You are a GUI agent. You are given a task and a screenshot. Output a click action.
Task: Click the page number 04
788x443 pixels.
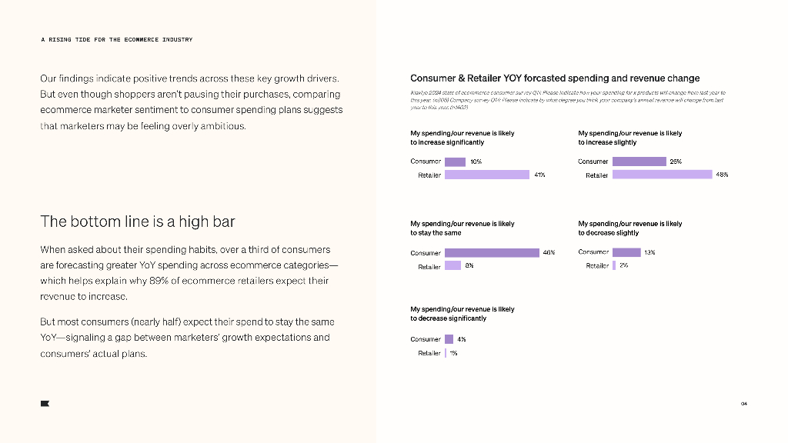744,404
